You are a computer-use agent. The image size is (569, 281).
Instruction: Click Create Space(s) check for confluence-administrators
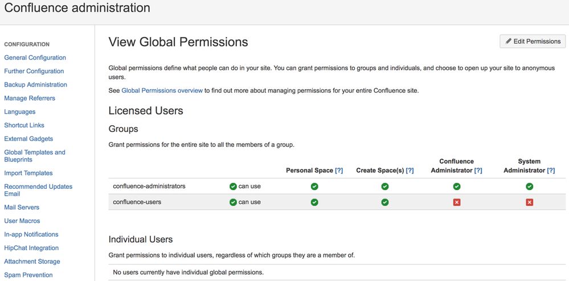385,187
